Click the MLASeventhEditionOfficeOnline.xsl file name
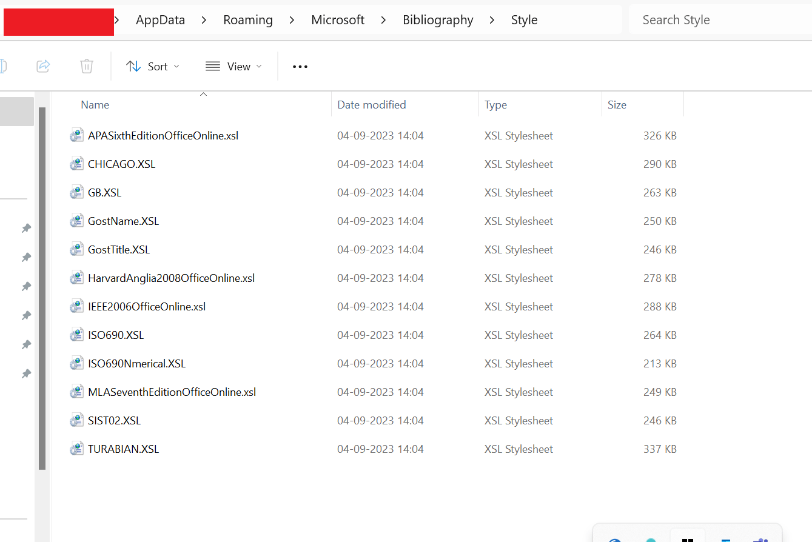 tap(172, 392)
